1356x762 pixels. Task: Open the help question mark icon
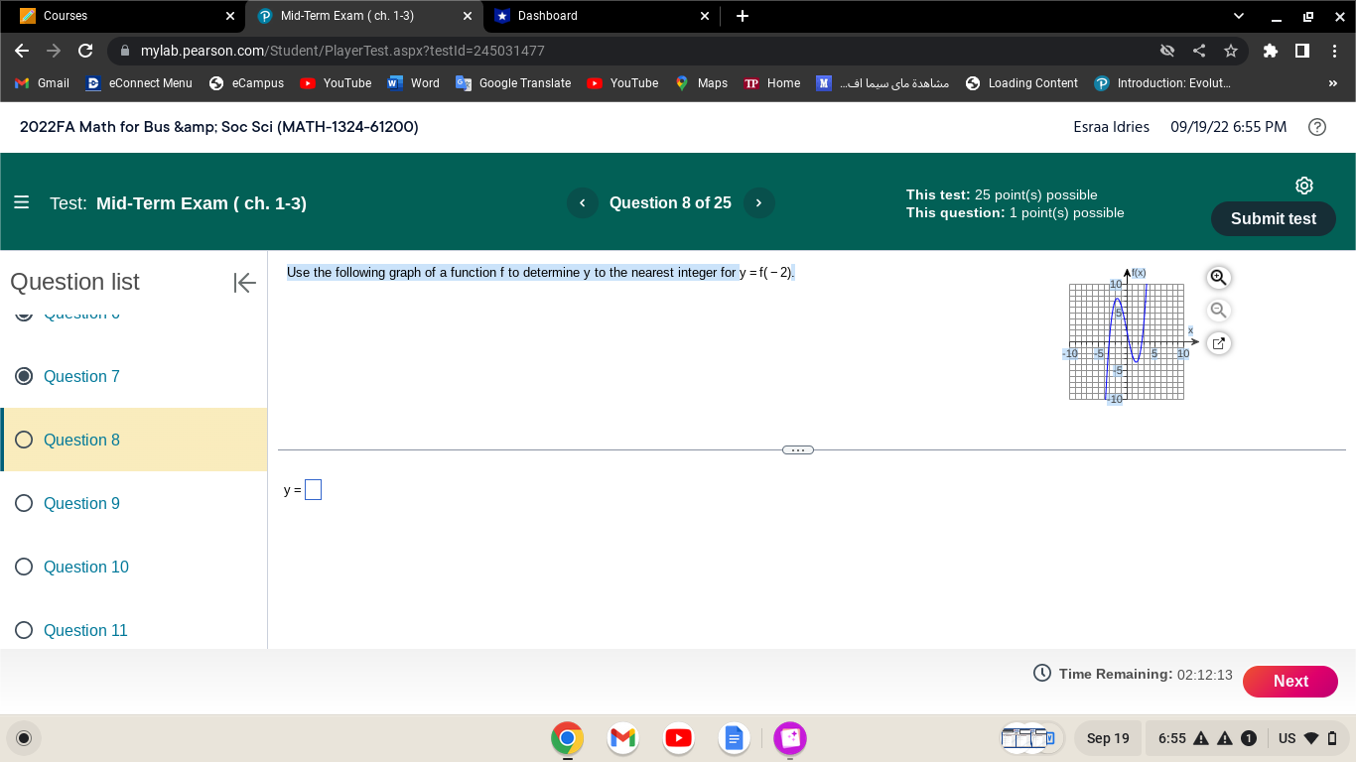(x=1317, y=126)
